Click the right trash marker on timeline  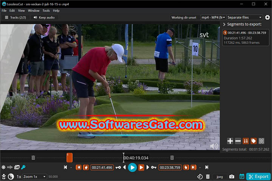click(x=172, y=158)
